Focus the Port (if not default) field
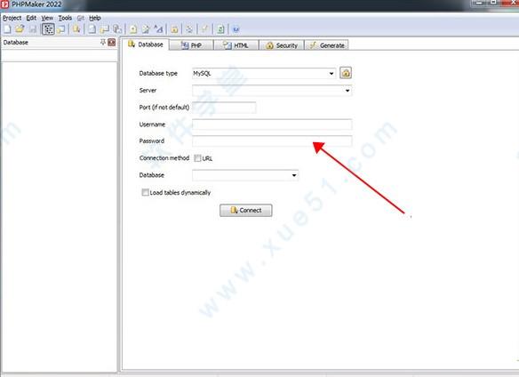The width and height of the screenshot is (519, 377). (x=224, y=108)
